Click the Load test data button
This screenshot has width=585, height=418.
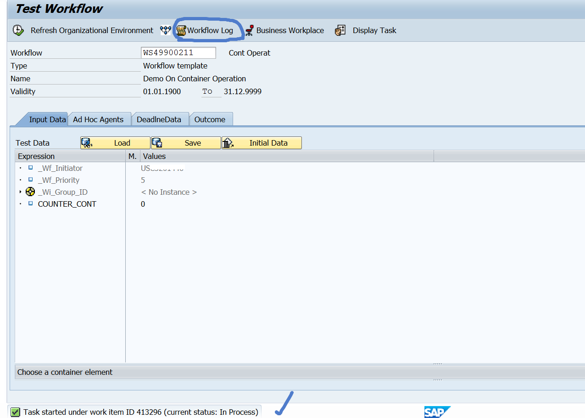[115, 143]
